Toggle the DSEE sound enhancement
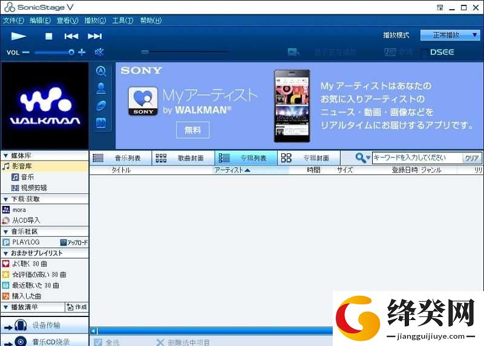 [442, 52]
